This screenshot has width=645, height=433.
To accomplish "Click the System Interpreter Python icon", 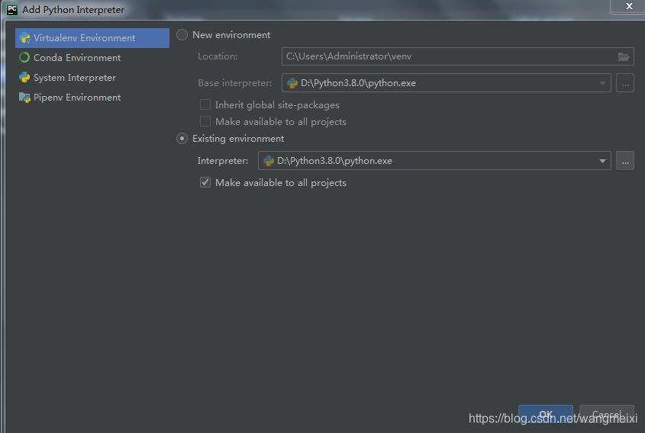I will (x=24, y=77).
